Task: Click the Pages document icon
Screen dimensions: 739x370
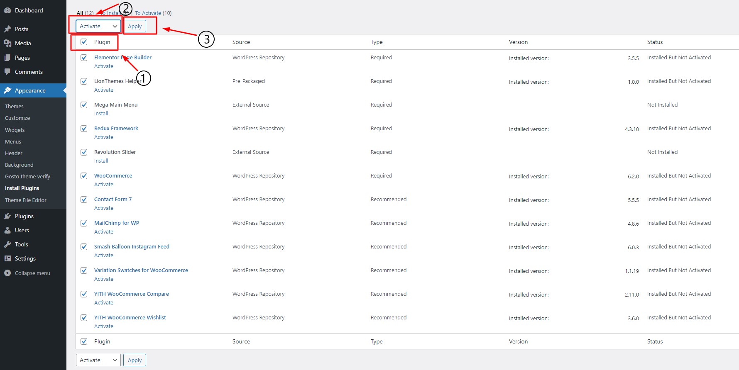Action: pos(7,58)
